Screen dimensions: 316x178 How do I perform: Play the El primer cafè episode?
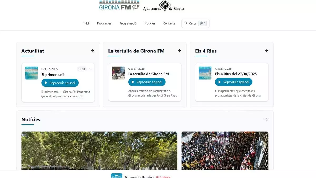(x=60, y=83)
